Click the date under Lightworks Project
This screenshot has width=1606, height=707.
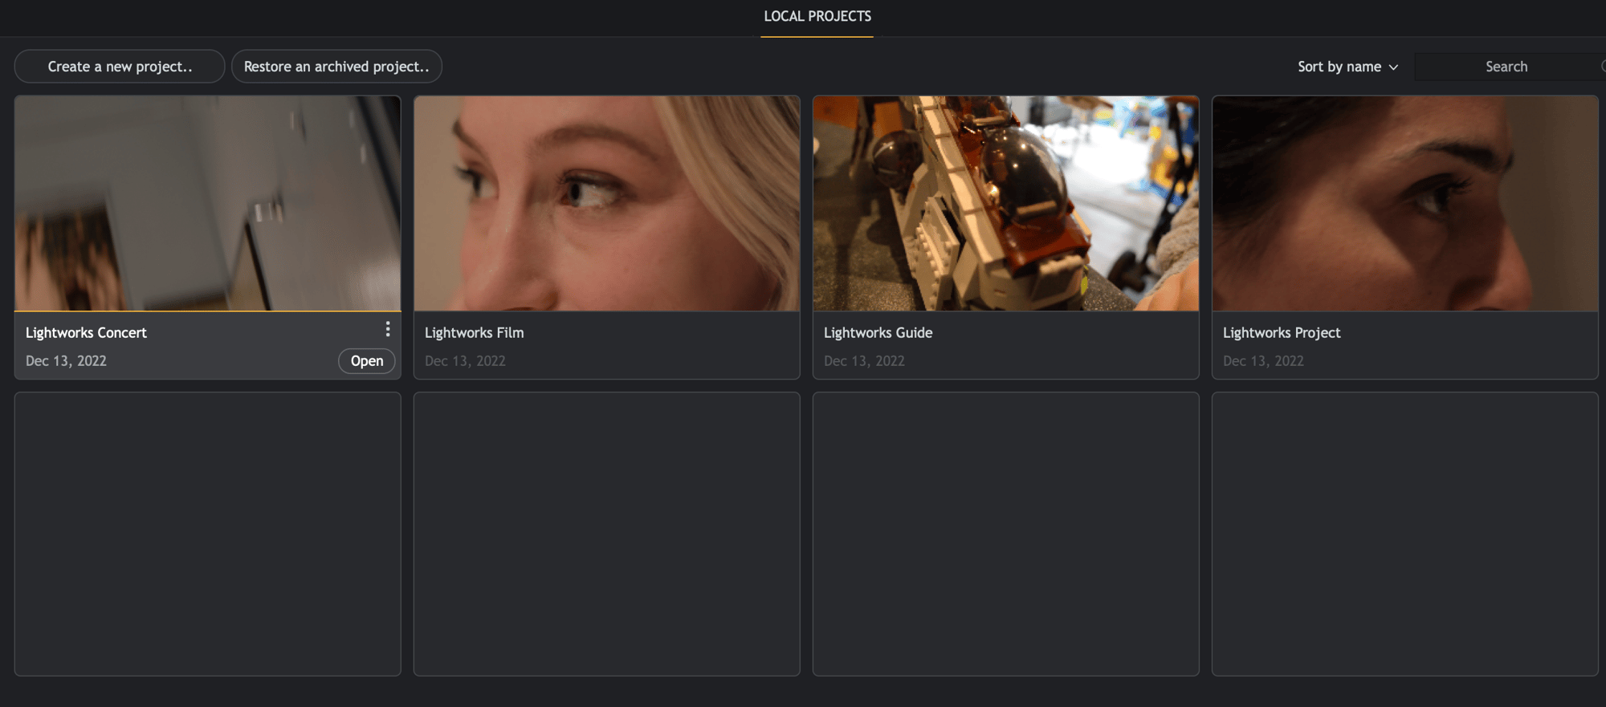(x=1263, y=361)
